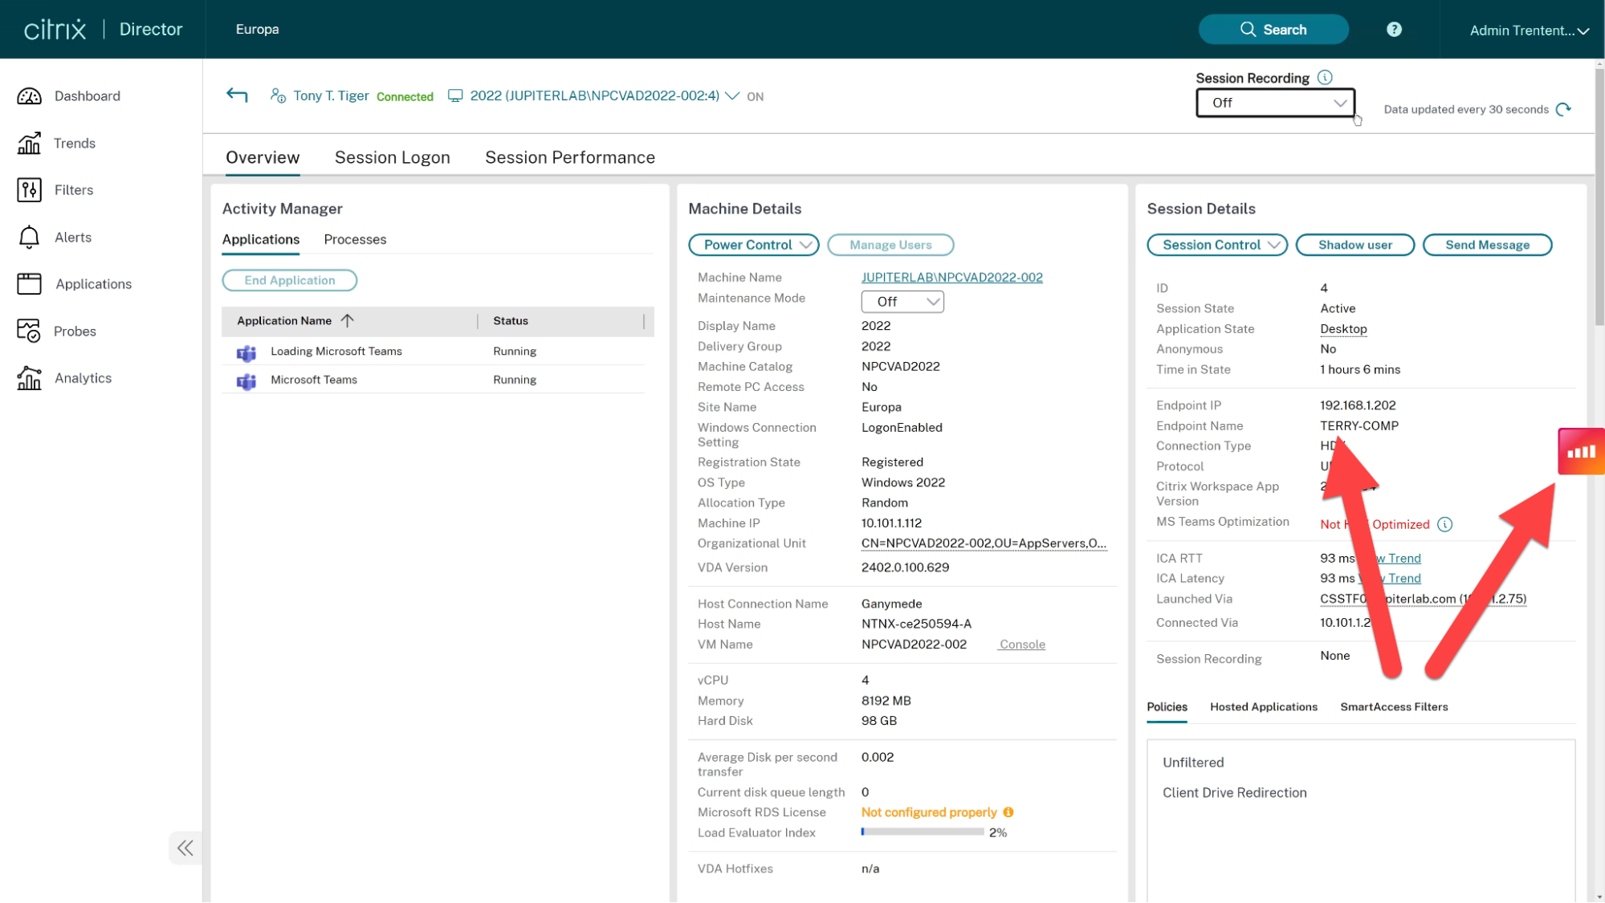Open the Session Recording Off dropdown
The height and width of the screenshot is (903, 1605).
tap(1275, 103)
